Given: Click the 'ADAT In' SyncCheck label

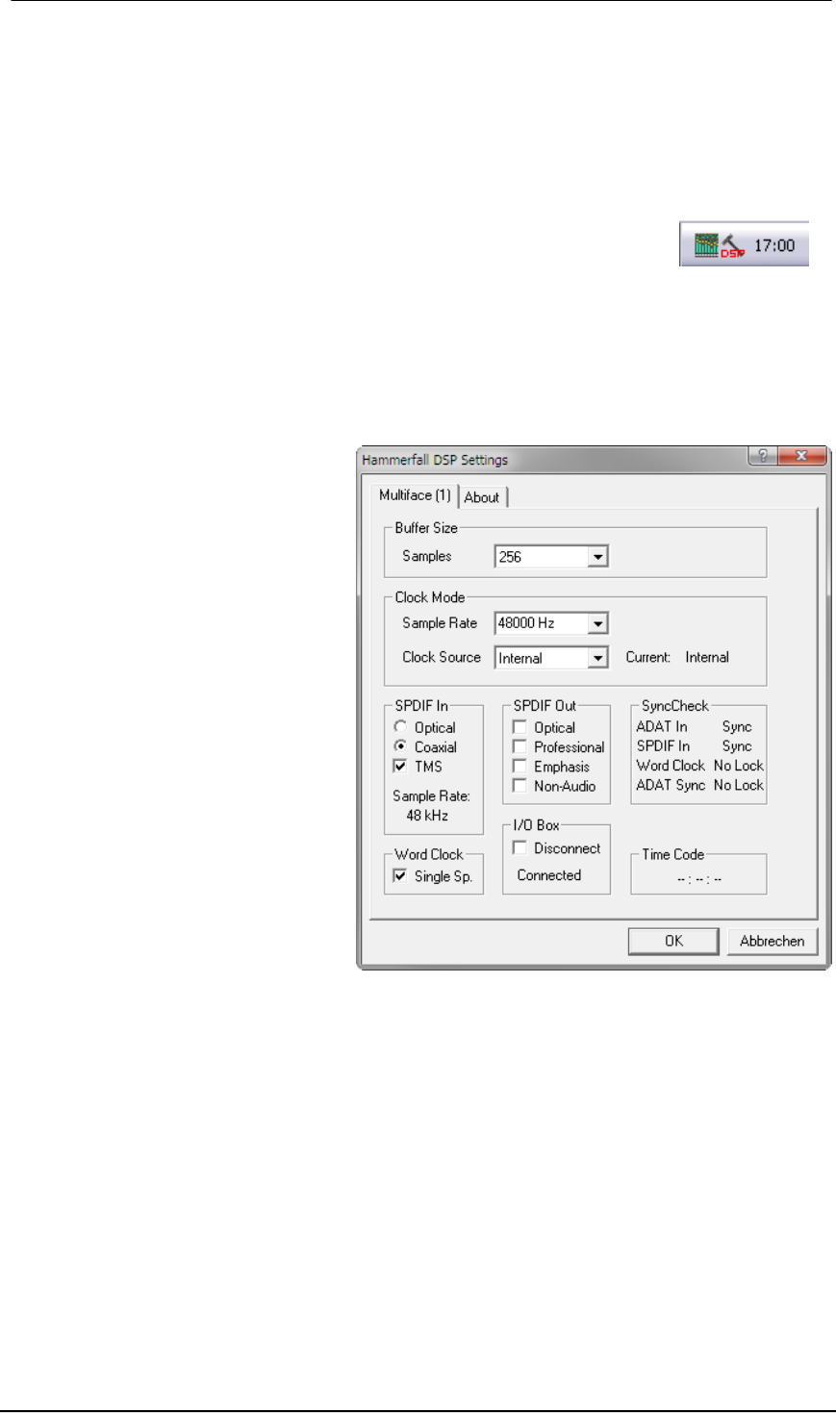Looking at the screenshot, I should pyautogui.click(x=662, y=727).
